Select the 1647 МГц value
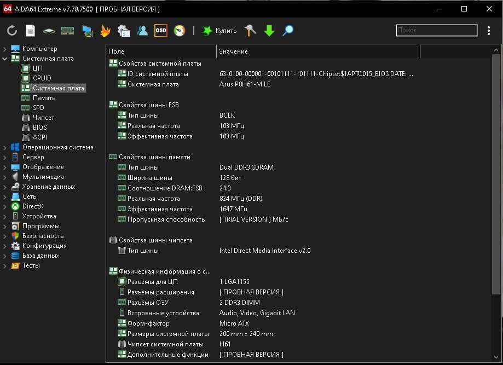The width and height of the screenshot is (503, 365). (x=234, y=209)
